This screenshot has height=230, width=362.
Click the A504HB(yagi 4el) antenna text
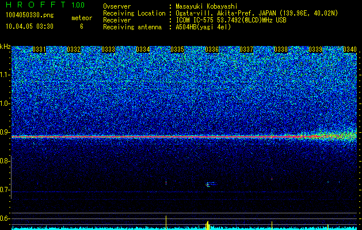203,27
